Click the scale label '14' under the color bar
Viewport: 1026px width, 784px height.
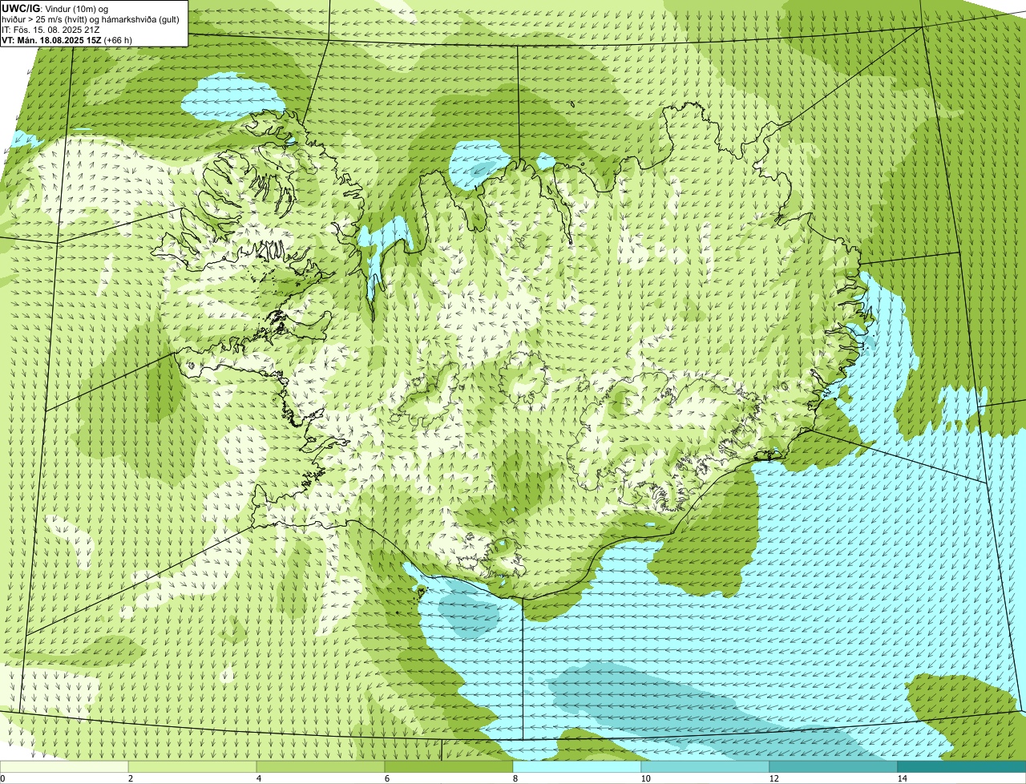point(902,778)
